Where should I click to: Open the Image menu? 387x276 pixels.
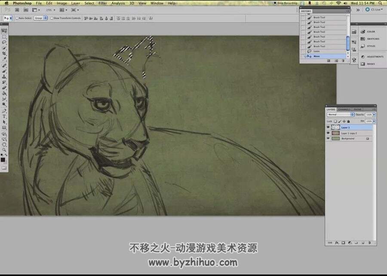click(61, 3)
